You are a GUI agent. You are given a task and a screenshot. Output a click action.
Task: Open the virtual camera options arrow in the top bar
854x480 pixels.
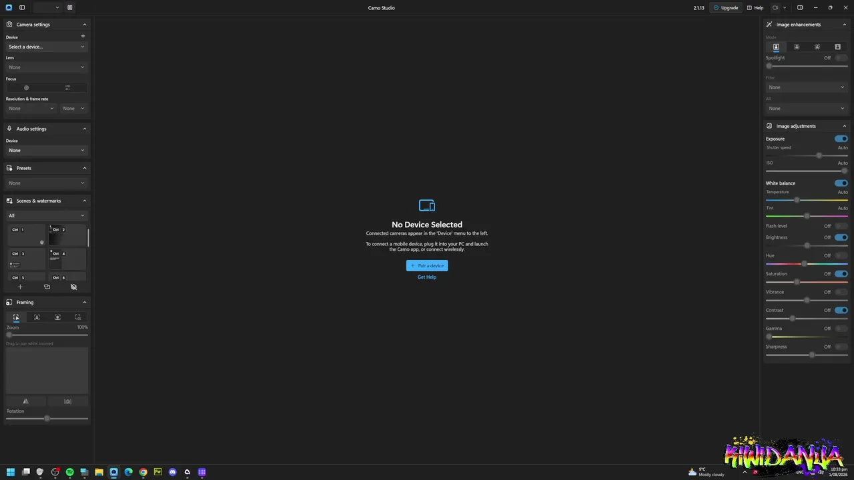(x=785, y=7)
